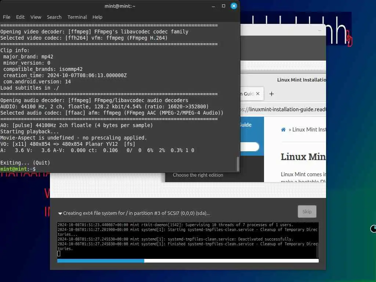This screenshot has height=282, width=376.
Task: Minimize the installer window behind terminal
Action: coord(320,31)
